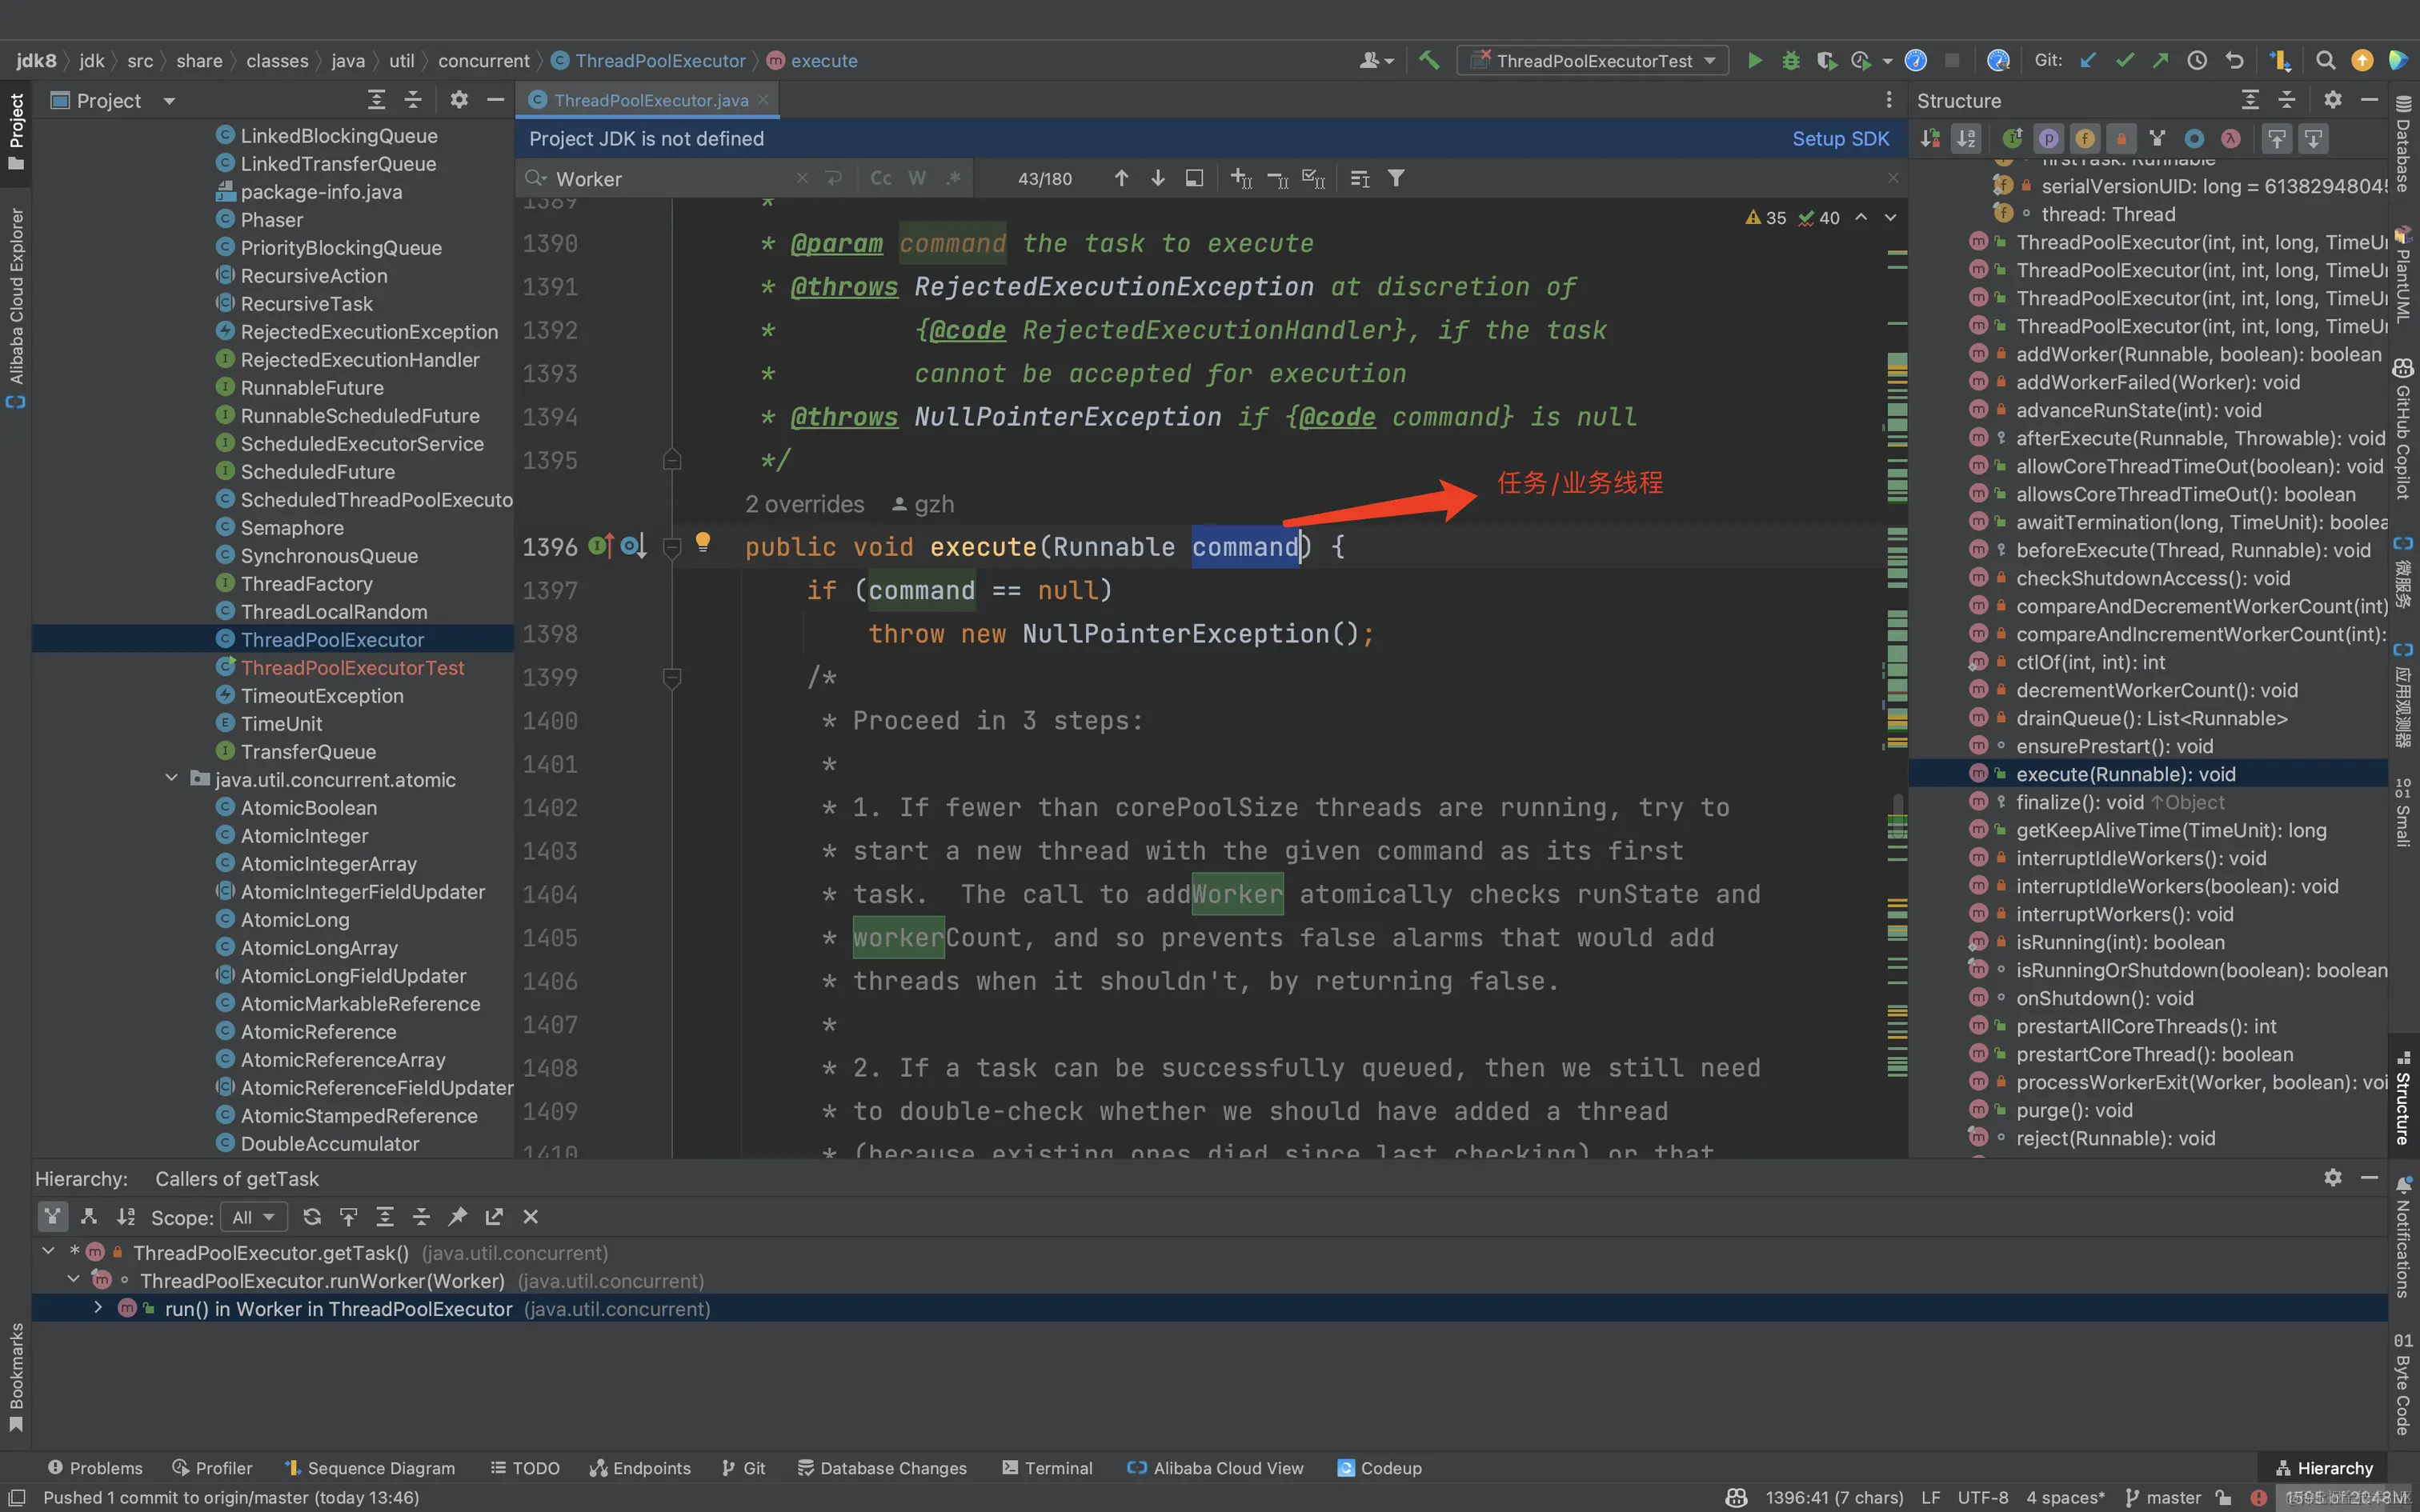The width and height of the screenshot is (2420, 1512).
Task: Open the Database side panel tab
Action: coord(2404,145)
